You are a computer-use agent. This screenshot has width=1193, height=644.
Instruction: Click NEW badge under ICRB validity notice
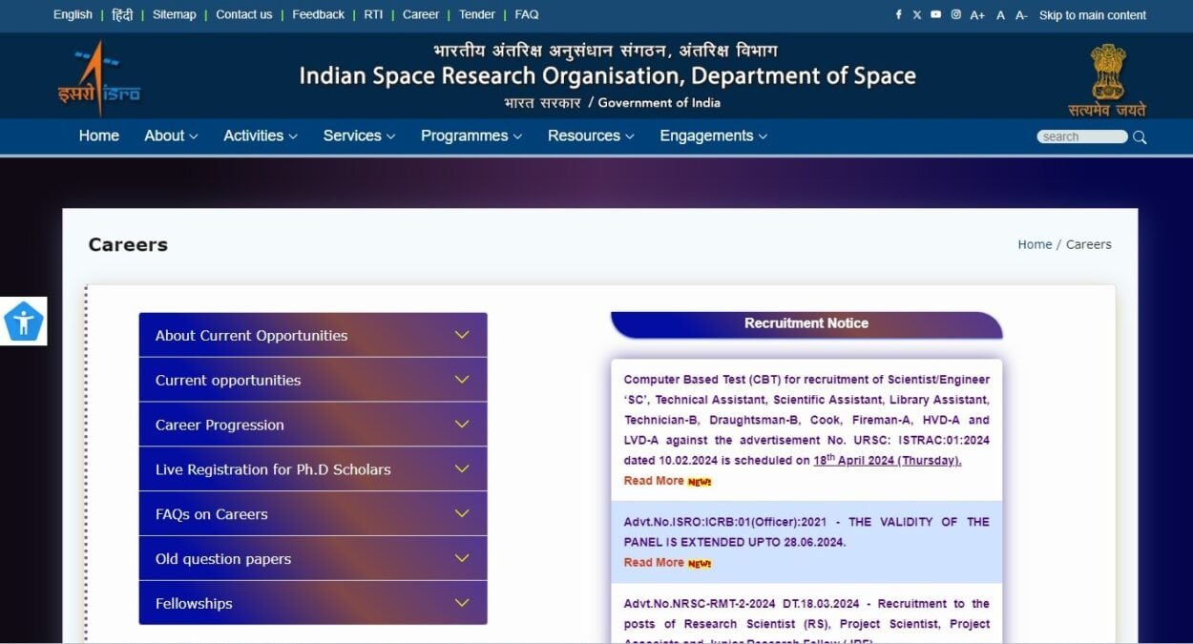click(700, 564)
